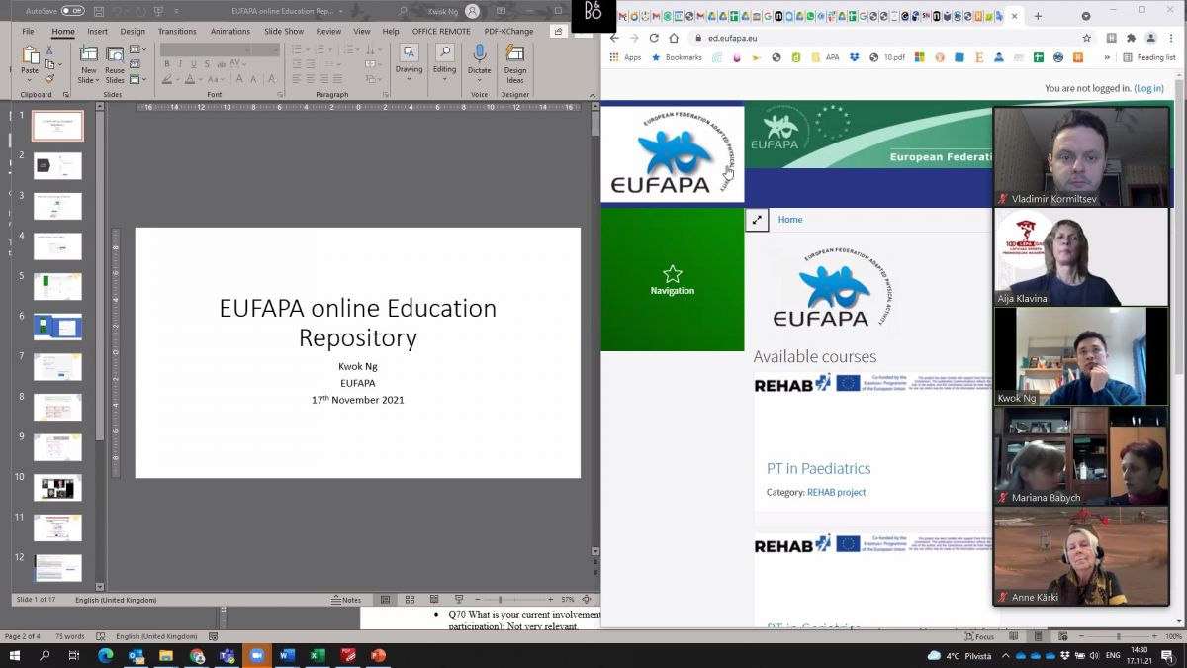The width and height of the screenshot is (1187, 668).
Task: Open Zoom from the taskbar
Action: [257, 655]
